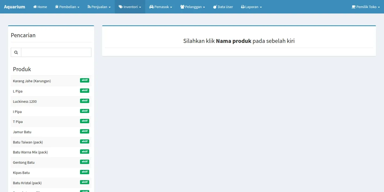Expand the Inventori dropdown caret

140,7
